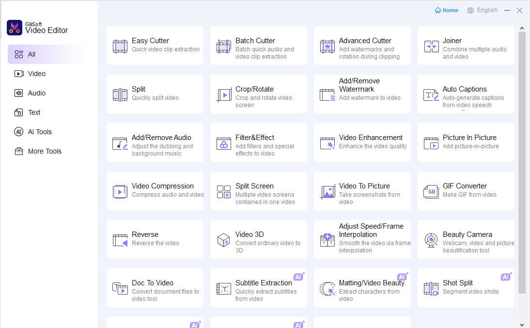The image size is (530, 328).
Task: Show the More Tools category
Action: (x=44, y=151)
